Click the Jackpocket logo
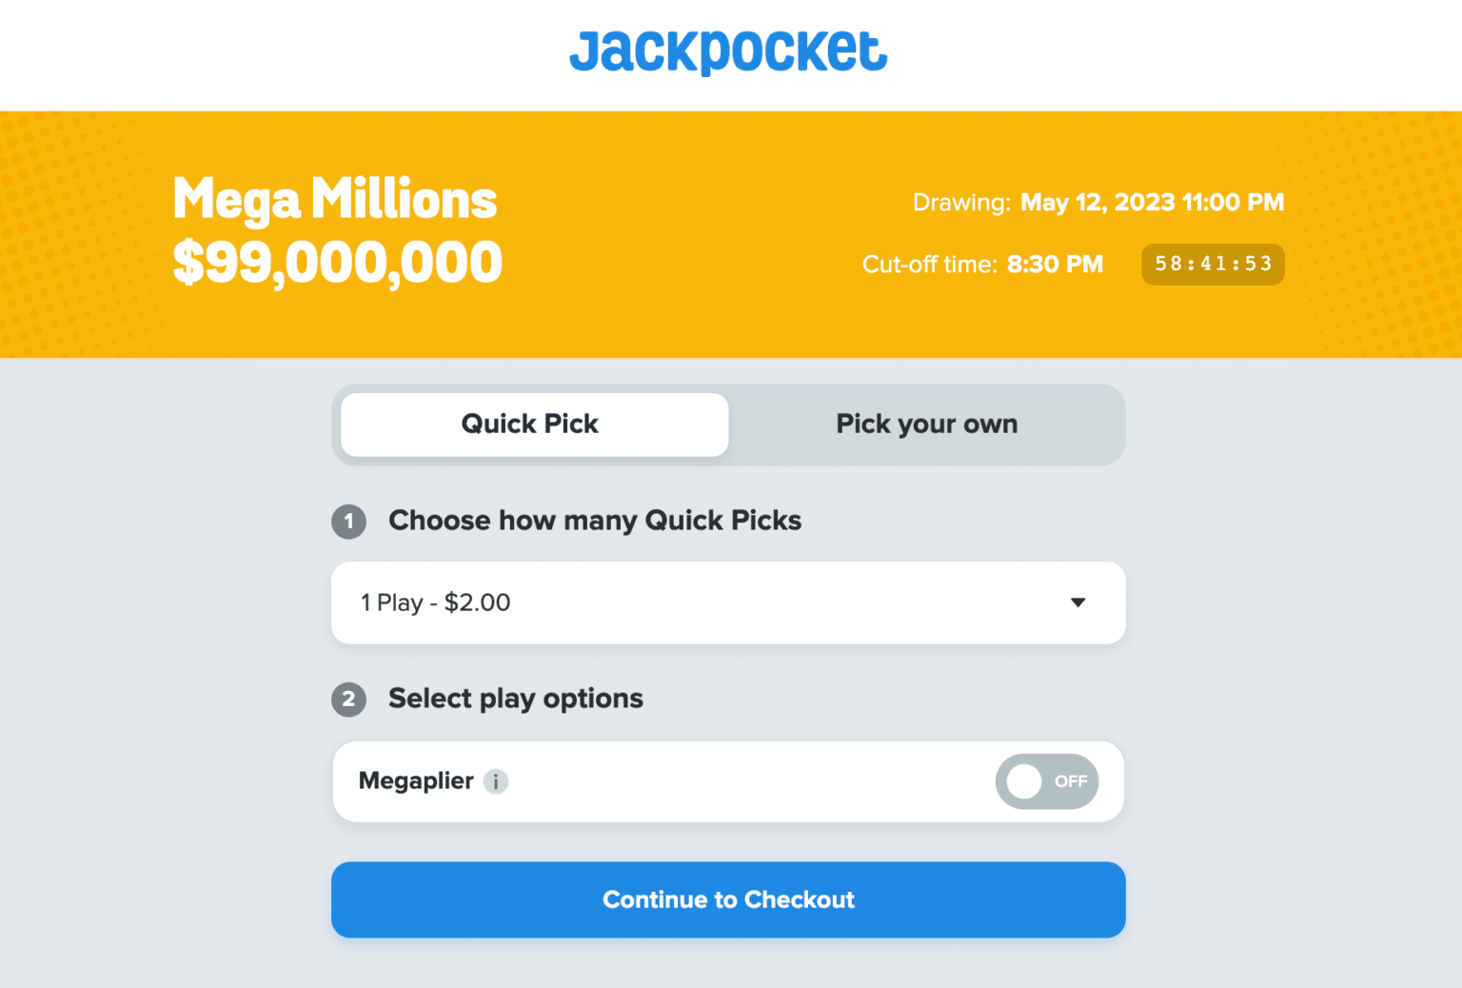 tap(728, 52)
